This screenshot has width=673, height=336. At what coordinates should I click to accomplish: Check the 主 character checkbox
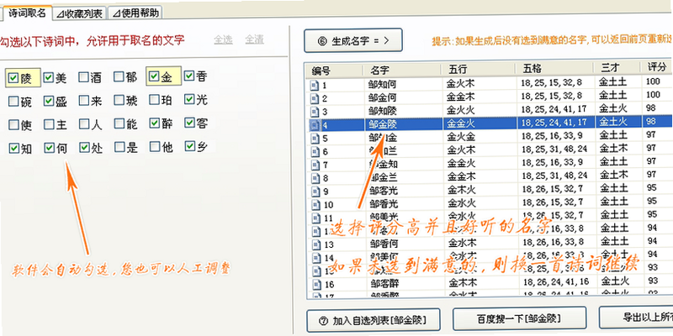tap(49, 124)
